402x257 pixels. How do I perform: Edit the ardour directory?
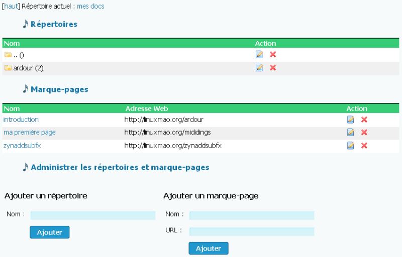259,68
